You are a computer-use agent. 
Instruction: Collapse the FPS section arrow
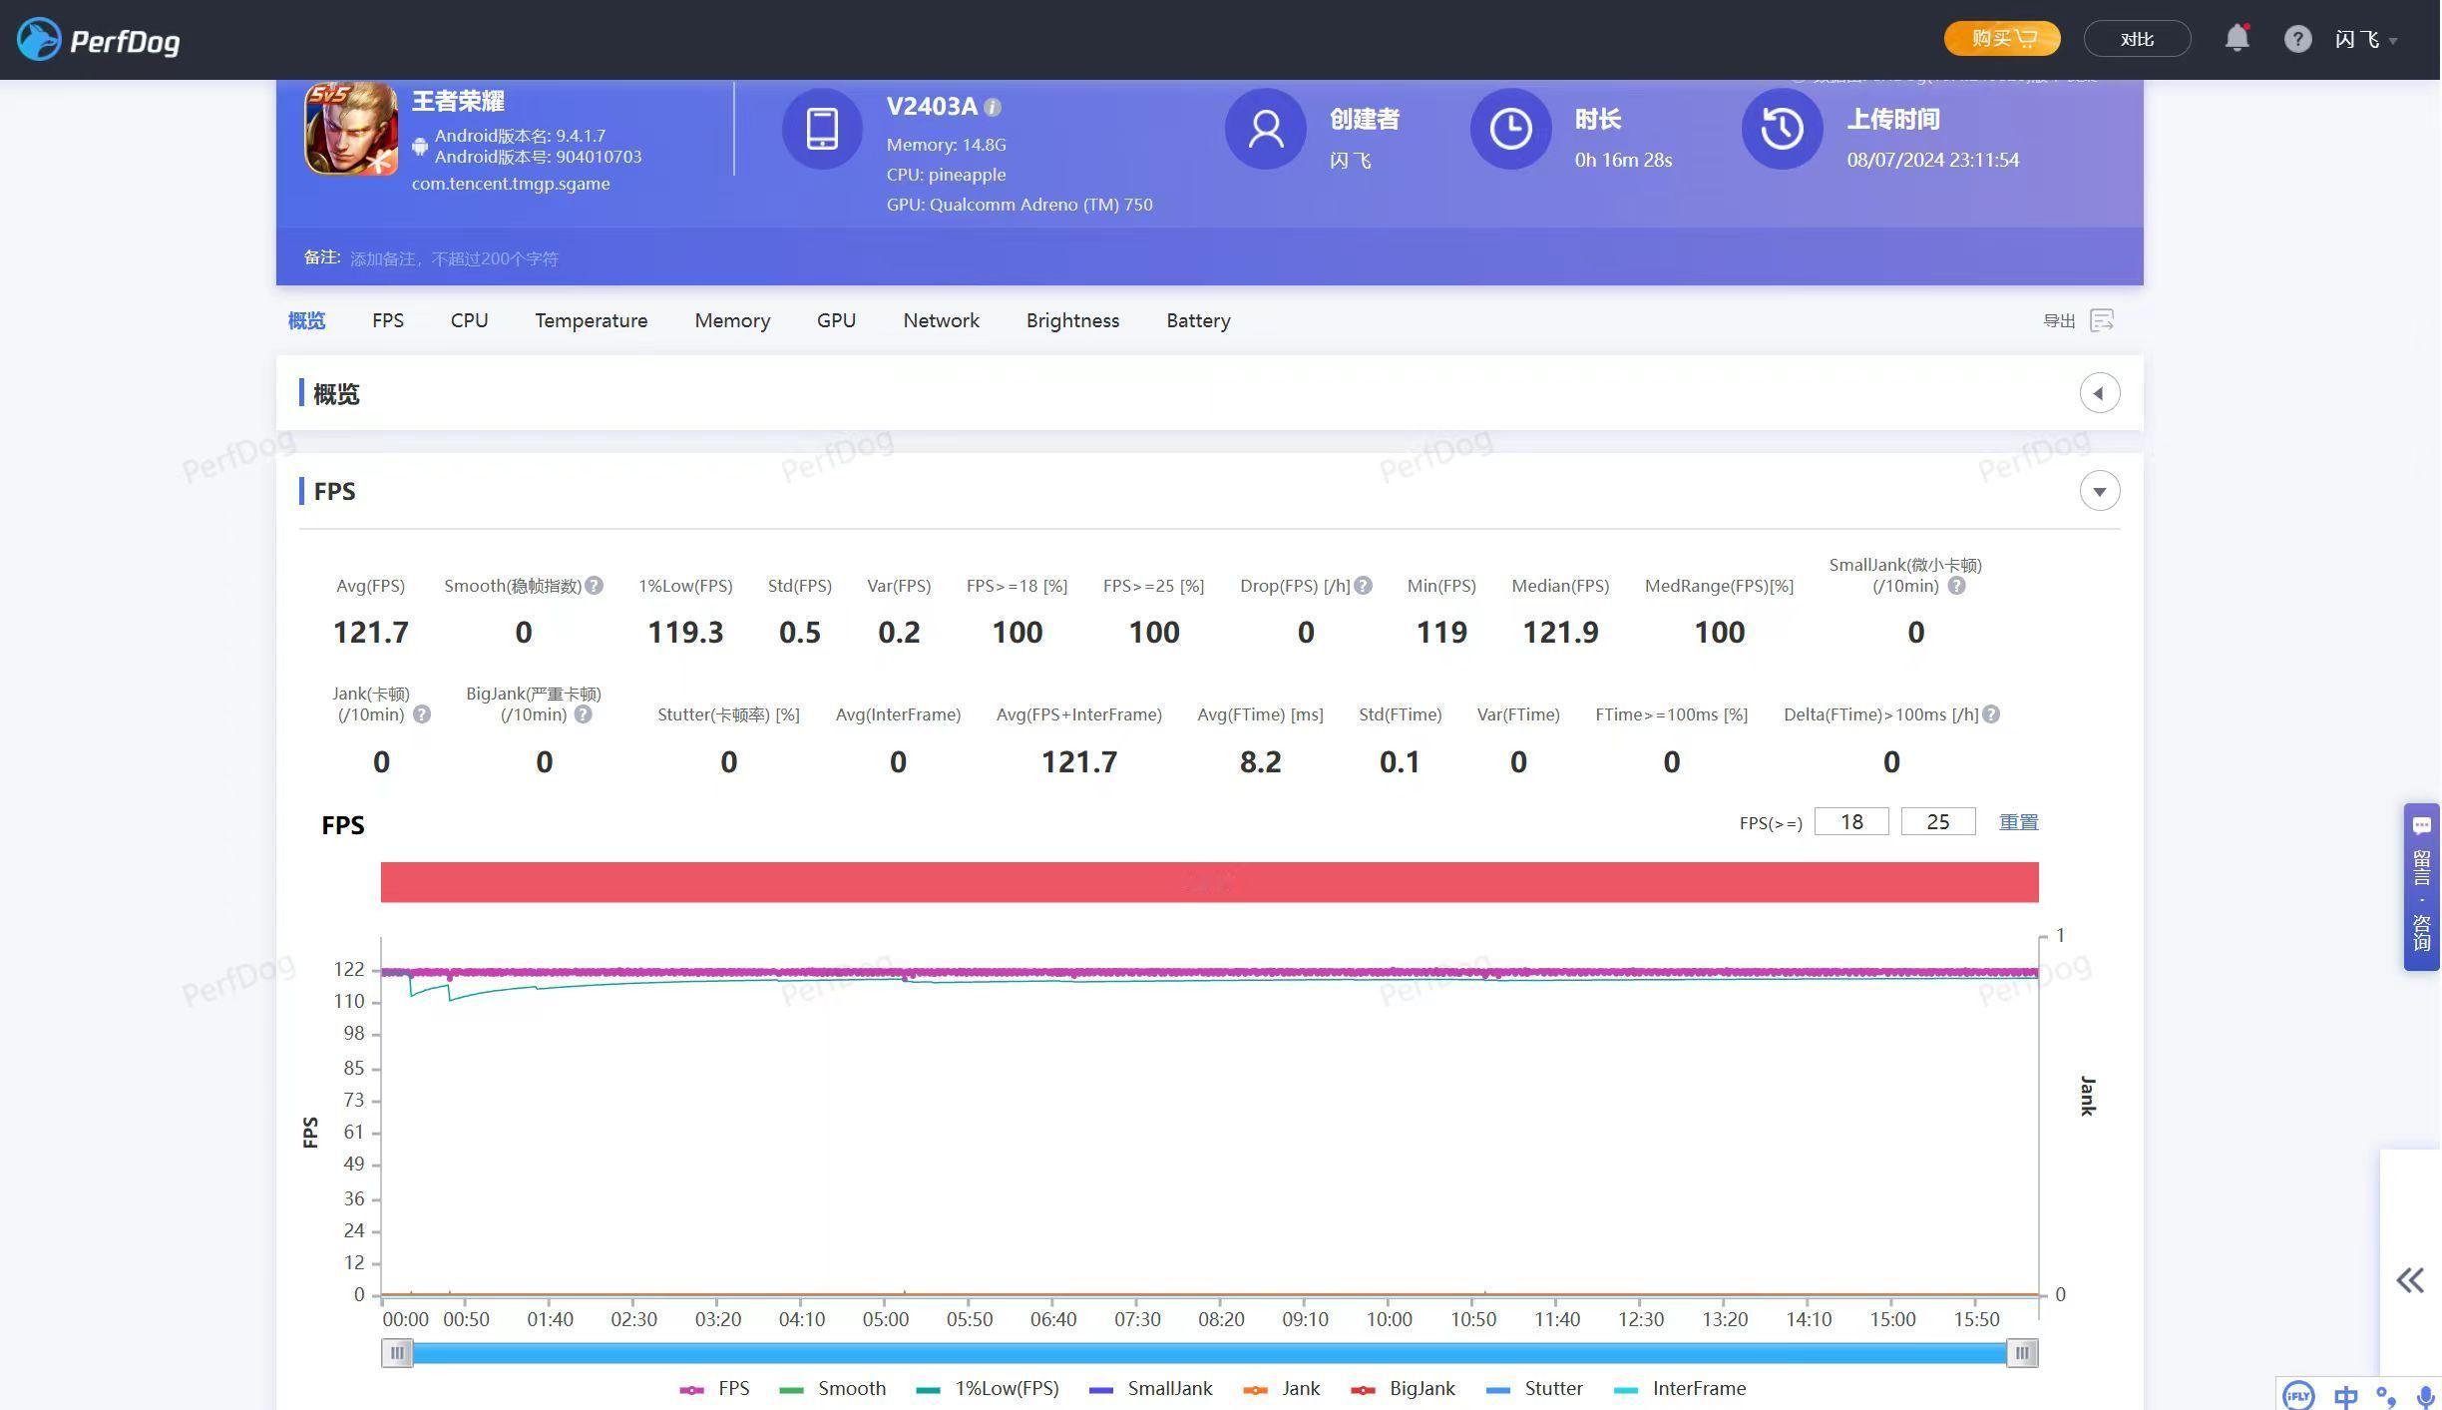2099,491
